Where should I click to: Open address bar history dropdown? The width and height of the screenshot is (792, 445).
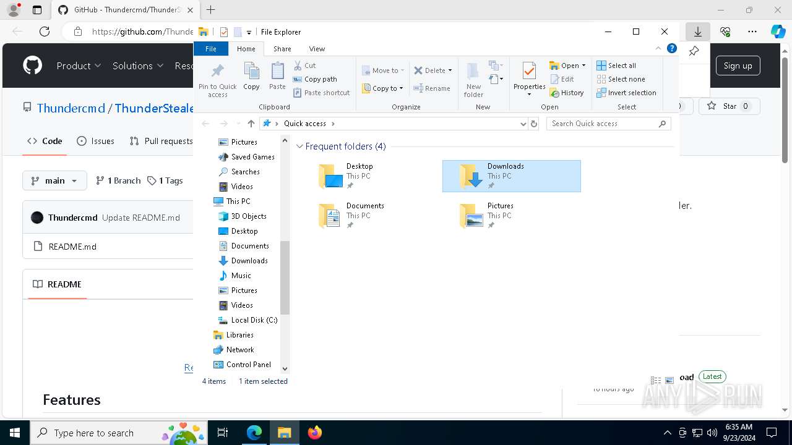tap(523, 124)
